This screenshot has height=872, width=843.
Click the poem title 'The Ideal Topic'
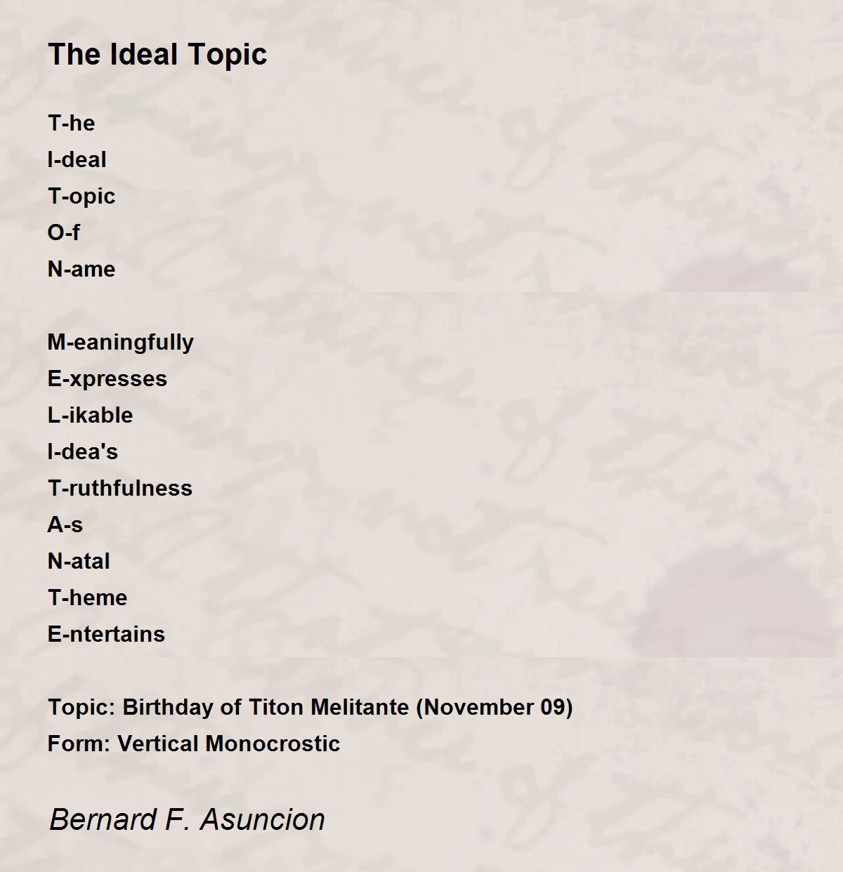(157, 55)
